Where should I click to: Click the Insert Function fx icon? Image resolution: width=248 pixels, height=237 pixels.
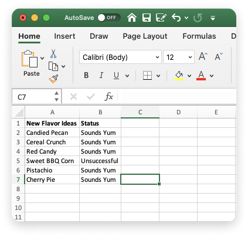[109, 96]
